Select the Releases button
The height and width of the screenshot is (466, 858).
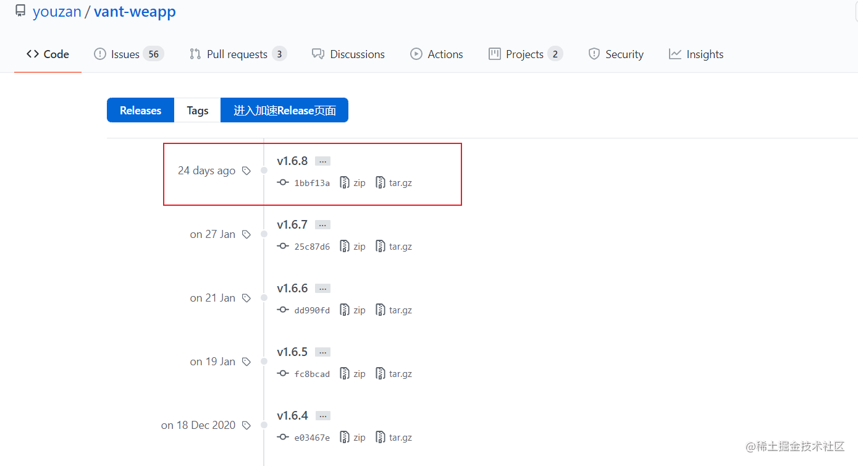click(x=140, y=110)
